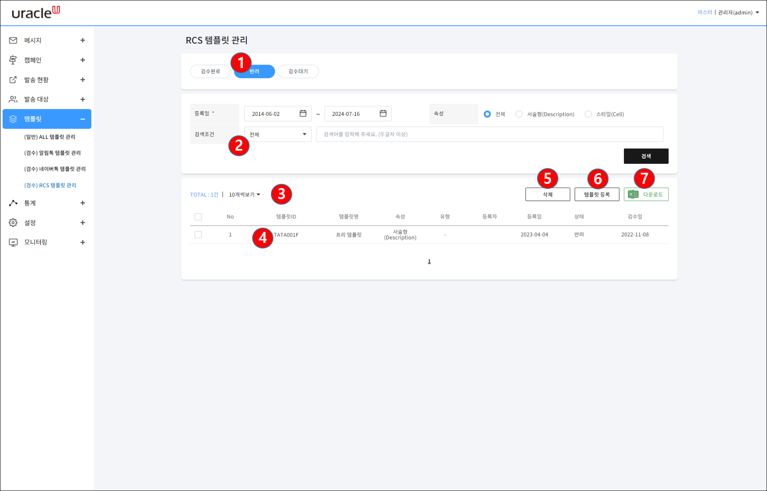767x491 pixels.
Task: Click the 발송 현황 share icon
Action: (x=13, y=80)
